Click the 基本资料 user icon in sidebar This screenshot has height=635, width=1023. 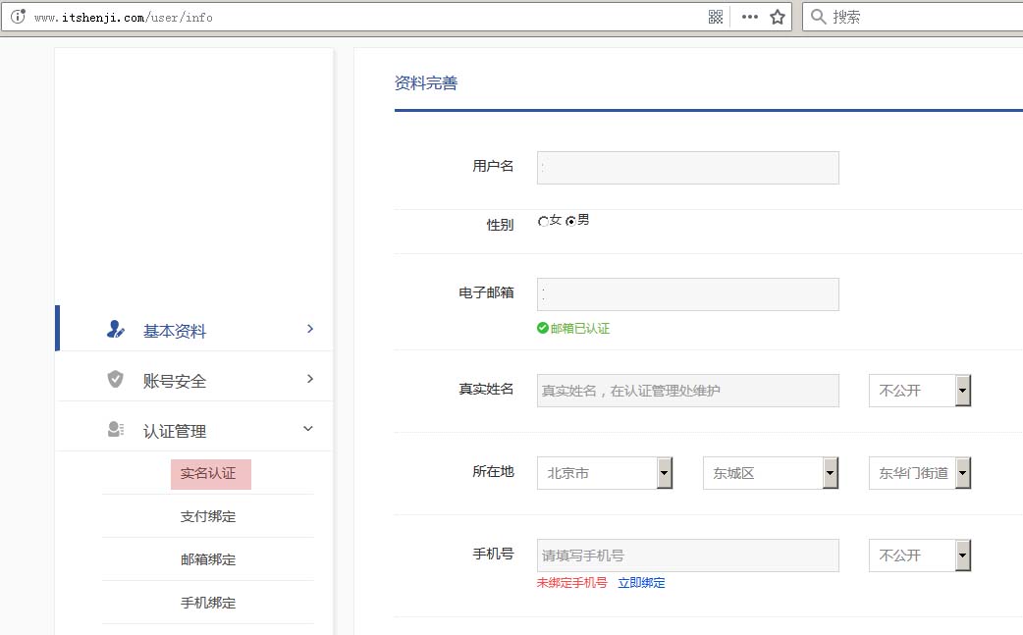(115, 330)
